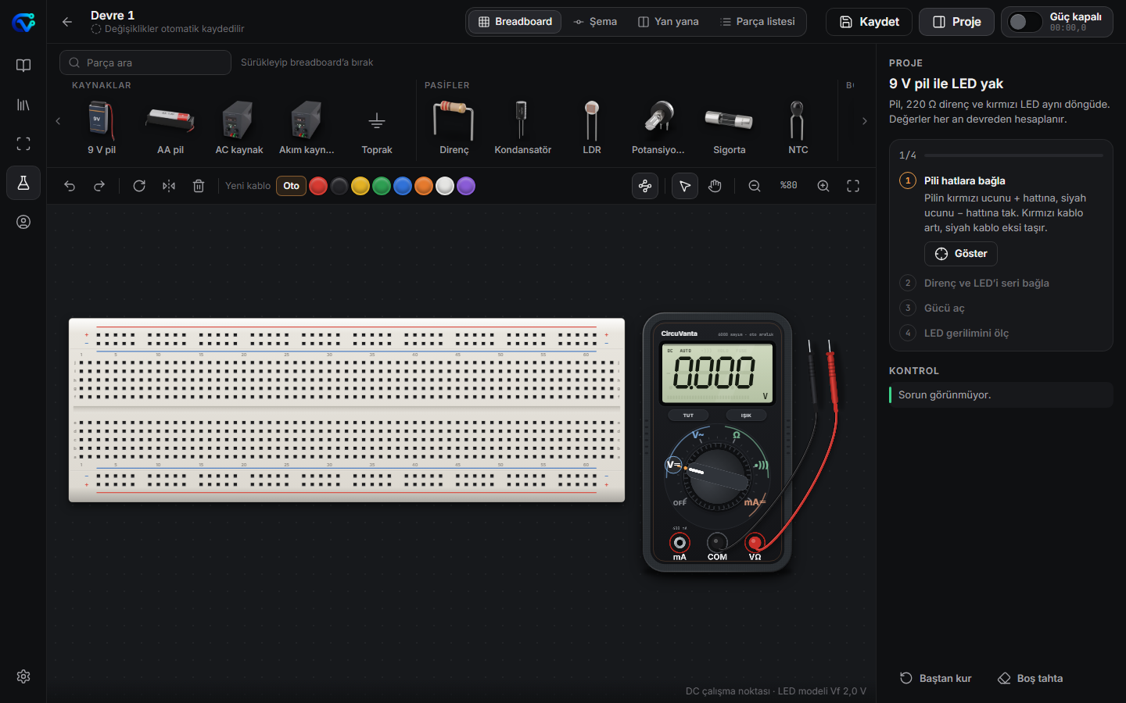Flip the selected part horizontally
The image size is (1126, 703).
point(169,186)
